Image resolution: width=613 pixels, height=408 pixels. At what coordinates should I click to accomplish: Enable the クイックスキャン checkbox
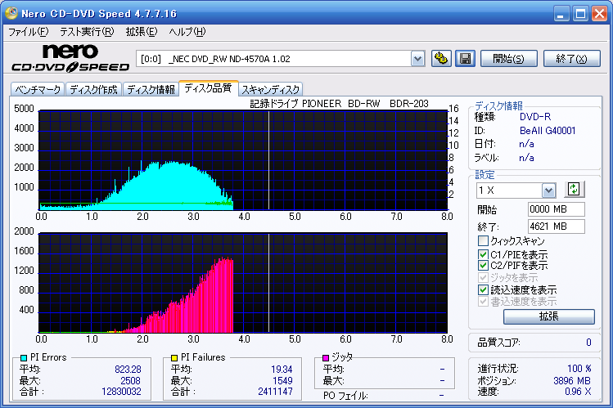coord(483,240)
